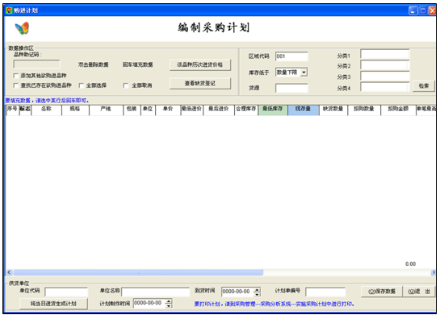Click the 单价 column header
The image size is (440, 315).
[168, 110]
